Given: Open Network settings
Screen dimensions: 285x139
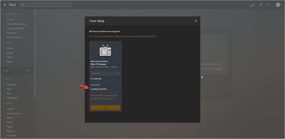Looking at the screenshot, I should pos(10,131).
